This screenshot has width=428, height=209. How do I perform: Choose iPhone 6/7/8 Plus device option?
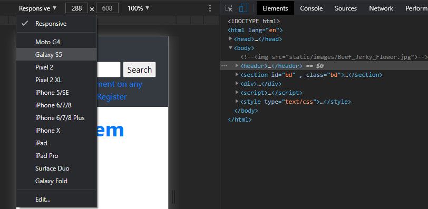[56, 118]
